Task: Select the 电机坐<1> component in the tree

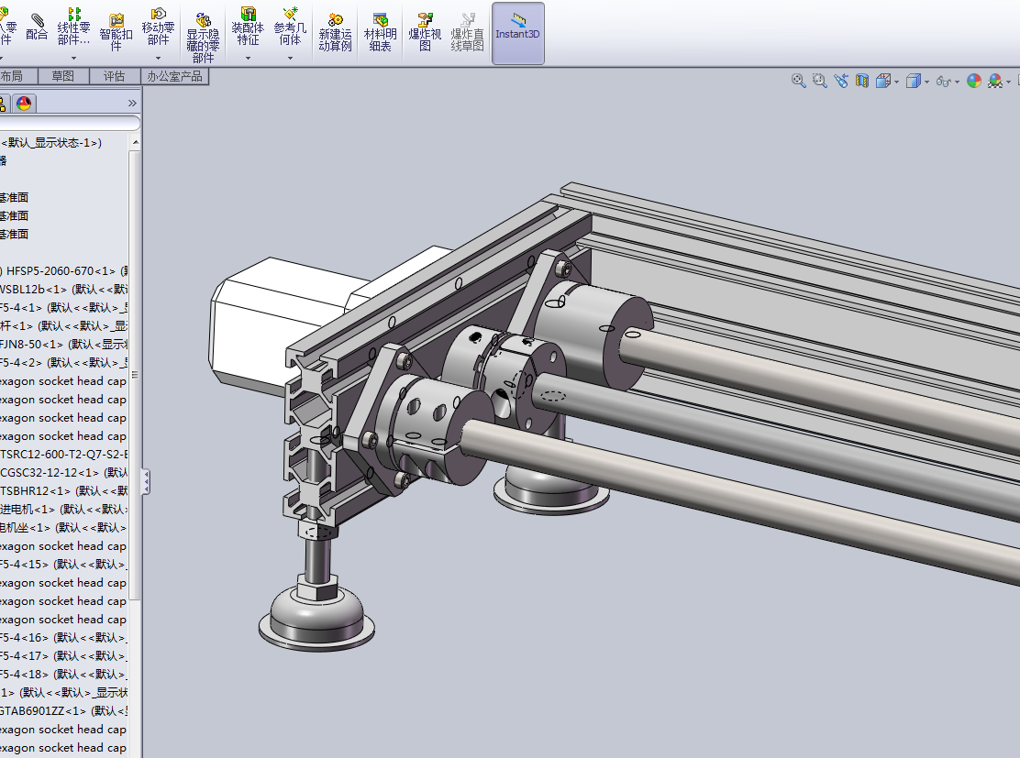Action: point(64,527)
